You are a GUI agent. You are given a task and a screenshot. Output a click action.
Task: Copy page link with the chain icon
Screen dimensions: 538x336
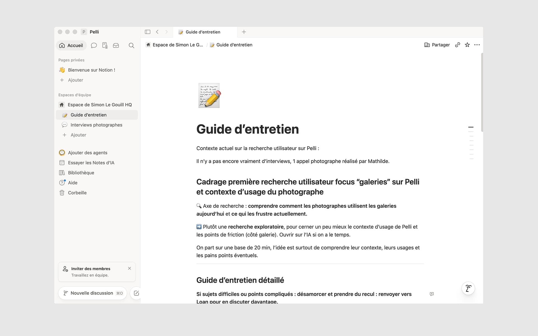point(458,45)
